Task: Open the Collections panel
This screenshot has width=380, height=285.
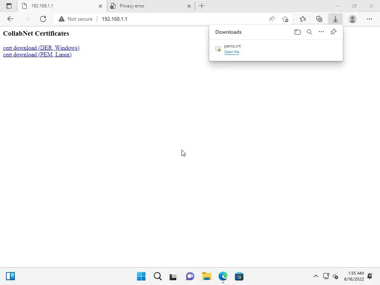Action: click(319, 19)
